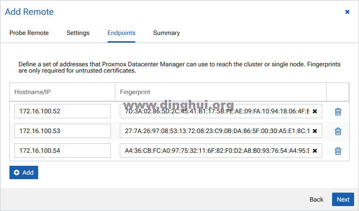359x211 pixels.
Task: Focus the 172.16.100.53 hostname field
Action: point(62,131)
